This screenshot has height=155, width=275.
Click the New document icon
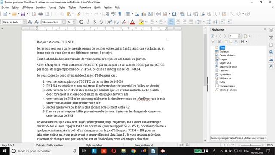click(x=6, y=14)
